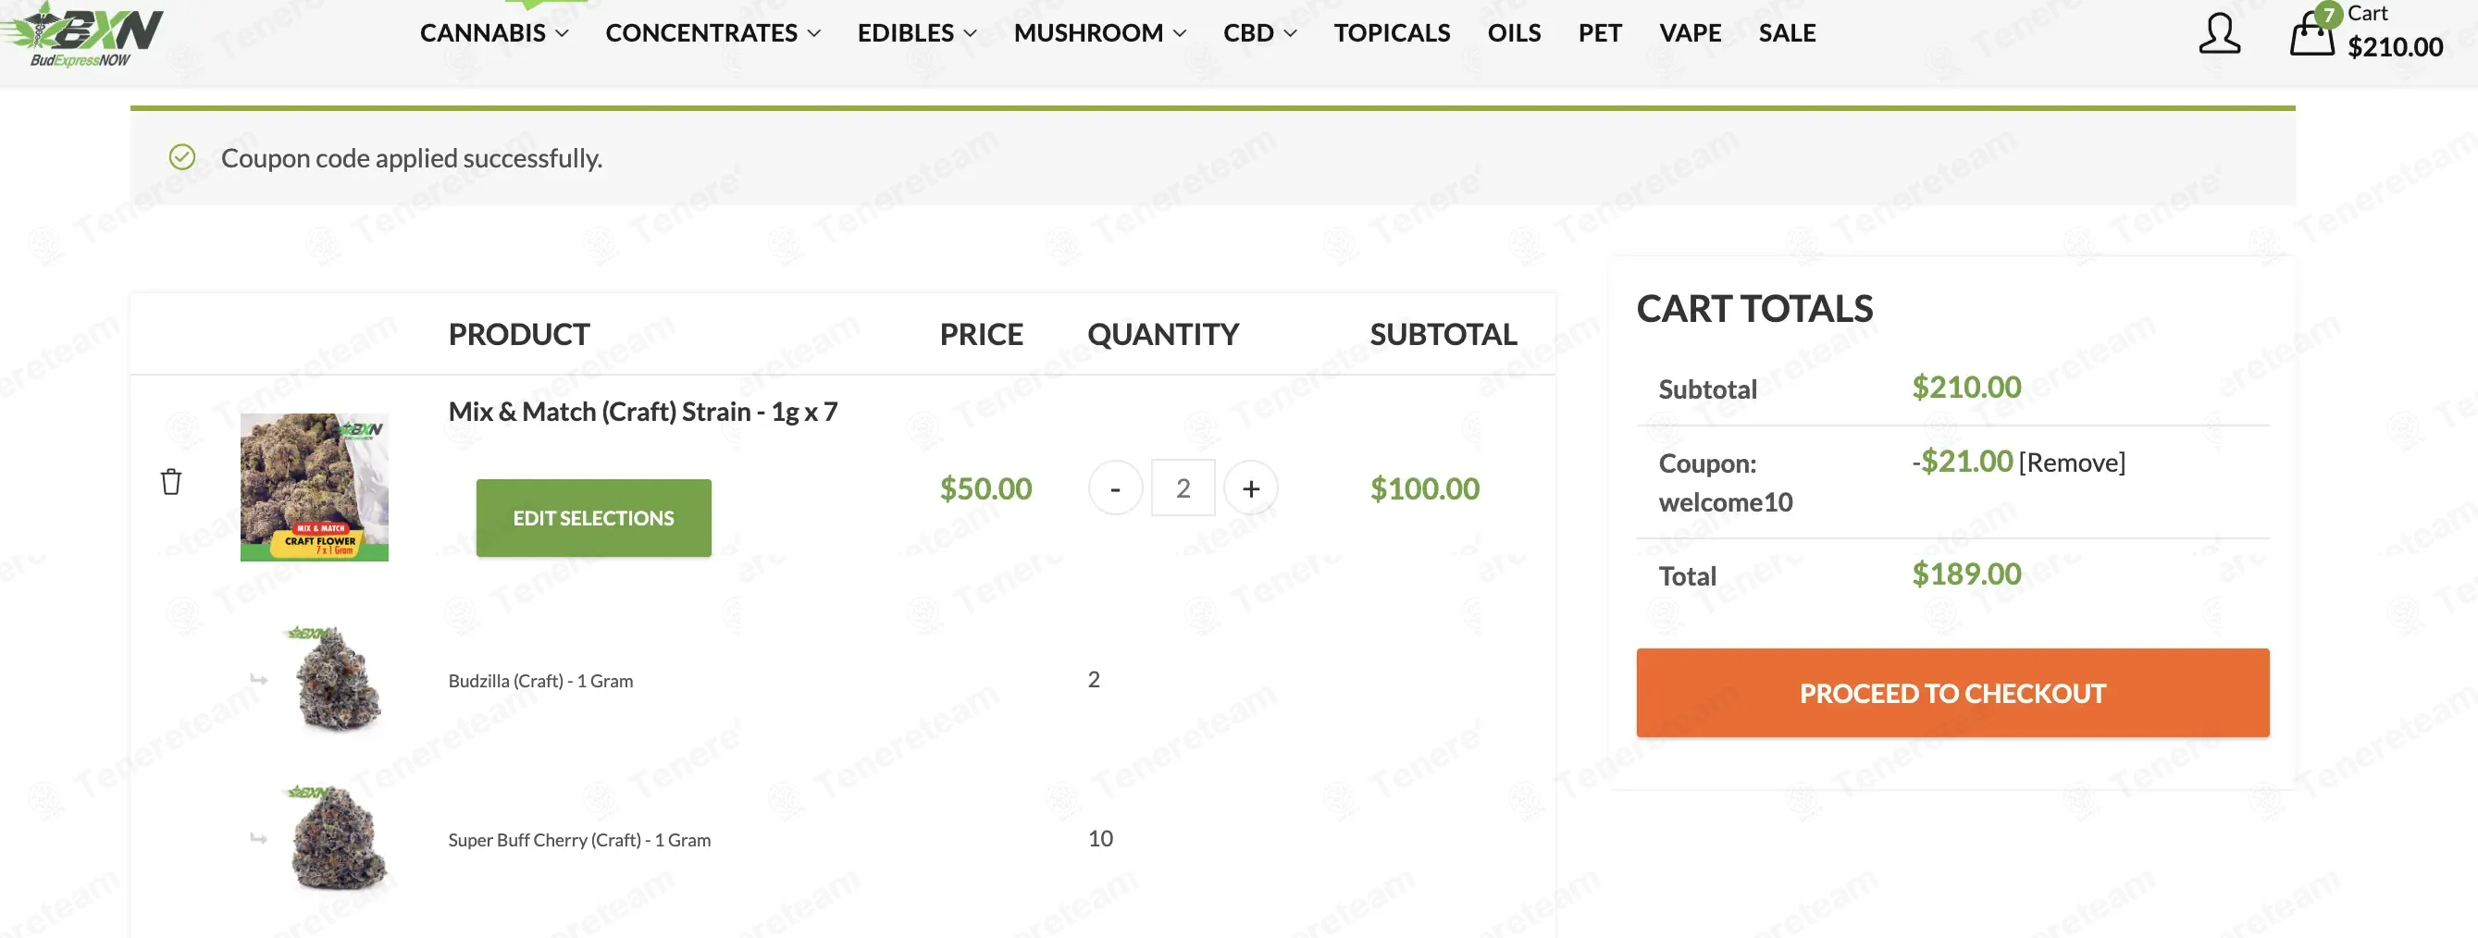The width and height of the screenshot is (2478, 938).
Task: Click Proceed to Checkout
Action: pos(1952,693)
